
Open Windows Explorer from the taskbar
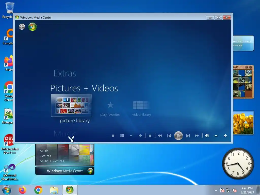click(x=54, y=190)
